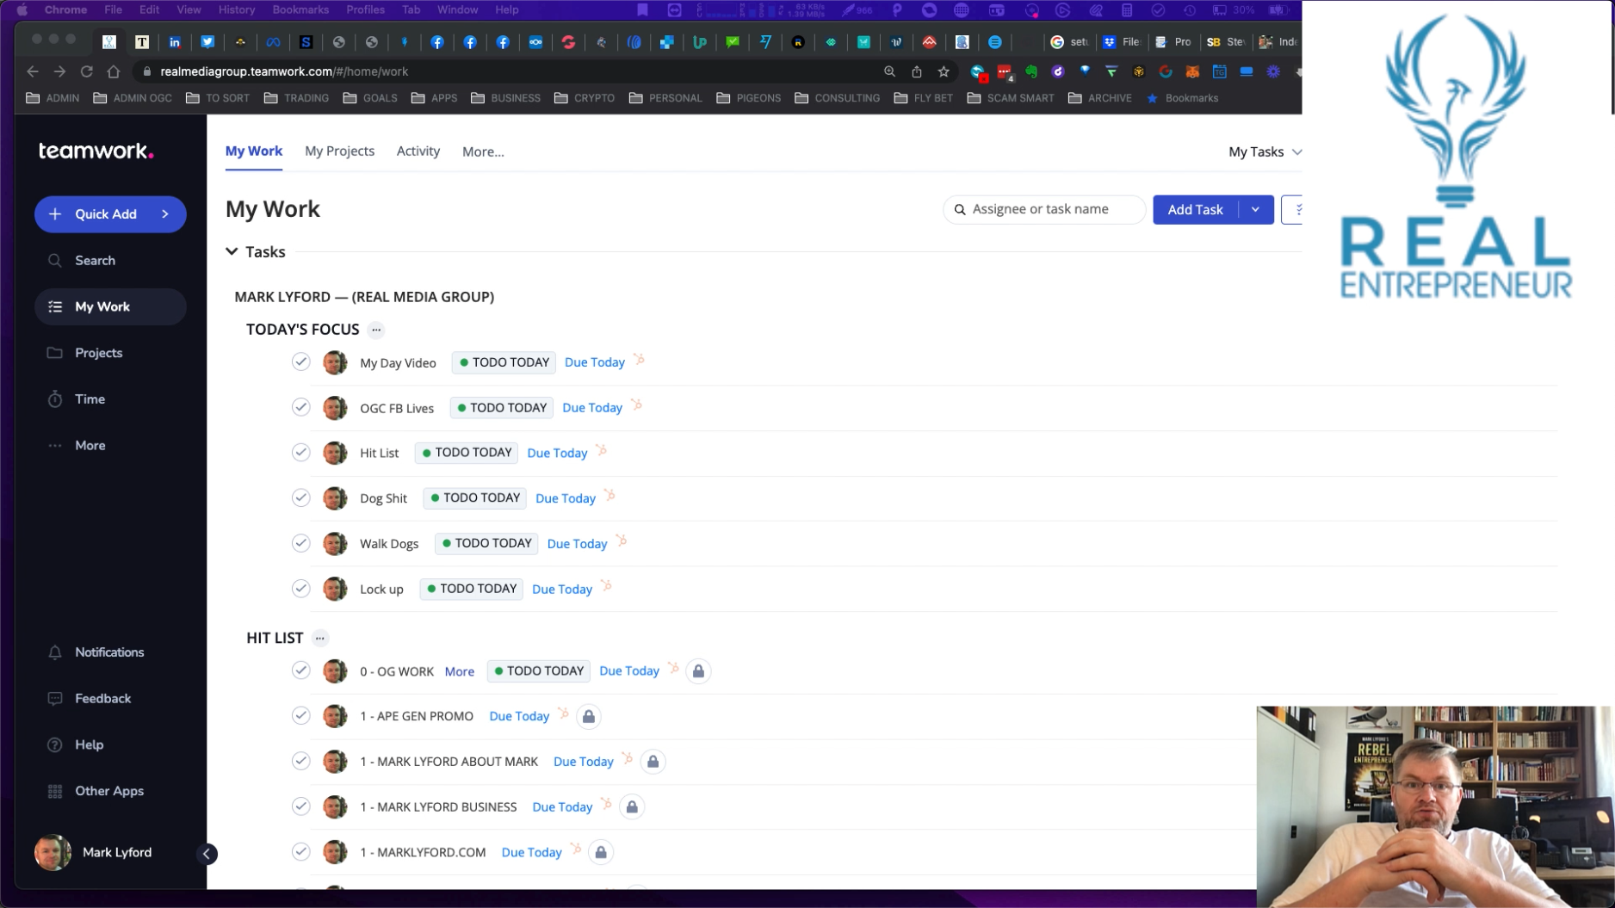
Task: Check off the Walk Dogs task
Action: click(300, 543)
